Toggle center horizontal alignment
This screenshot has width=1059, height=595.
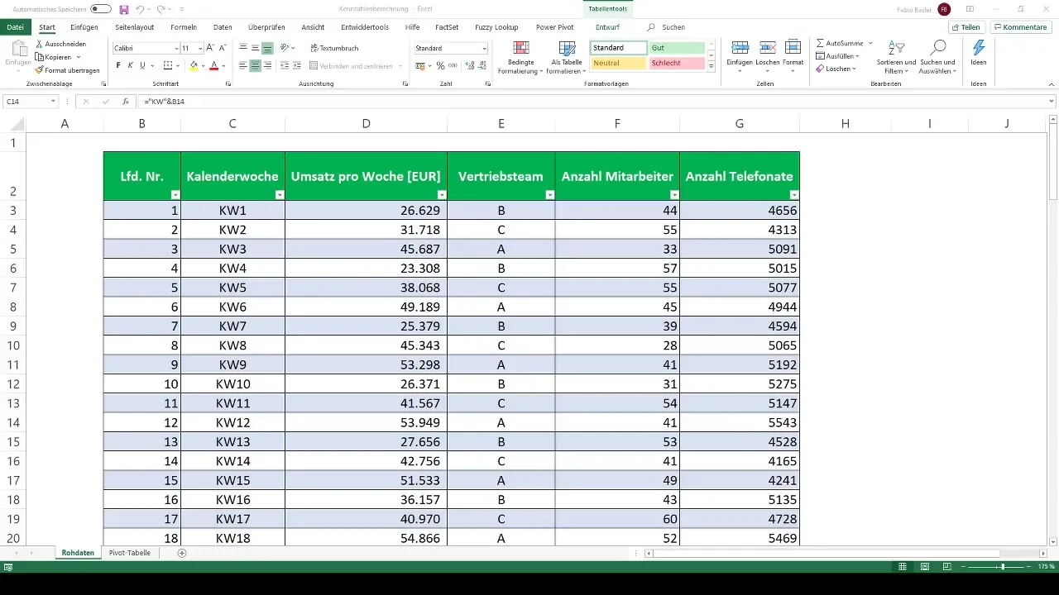tap(256, 65)
